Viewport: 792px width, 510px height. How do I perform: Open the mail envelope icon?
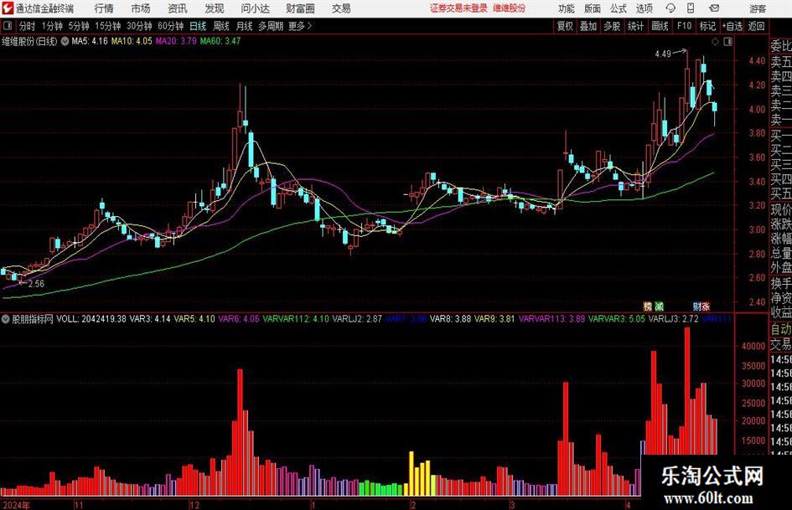[x=714, y=8]
